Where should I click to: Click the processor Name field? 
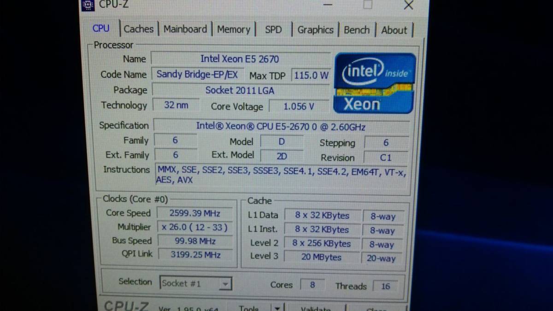(240, 59)
